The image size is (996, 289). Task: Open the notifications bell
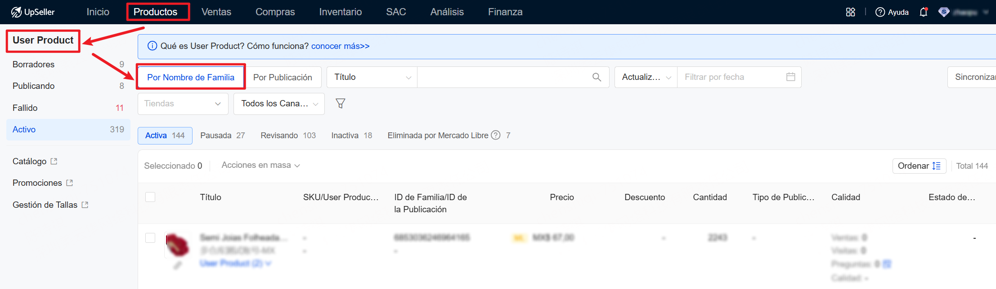(924, 12)
